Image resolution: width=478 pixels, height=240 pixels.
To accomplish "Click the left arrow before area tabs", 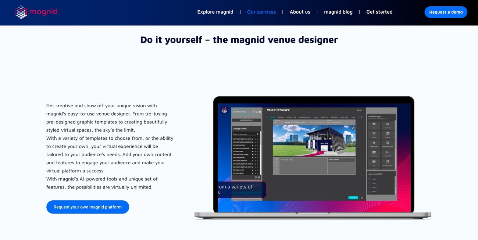I will pyautogui.click(x=267, y=117).
